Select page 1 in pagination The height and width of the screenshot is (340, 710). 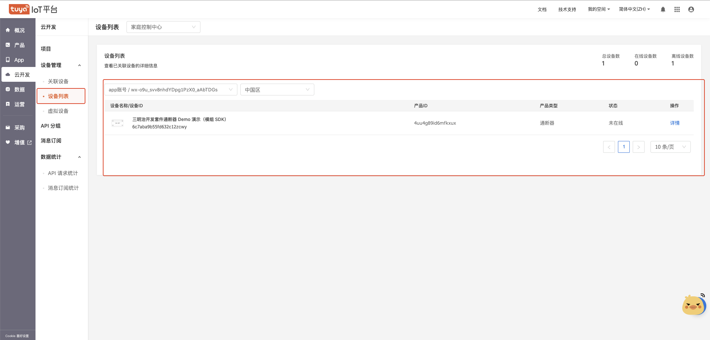click(x=624, y=147)
